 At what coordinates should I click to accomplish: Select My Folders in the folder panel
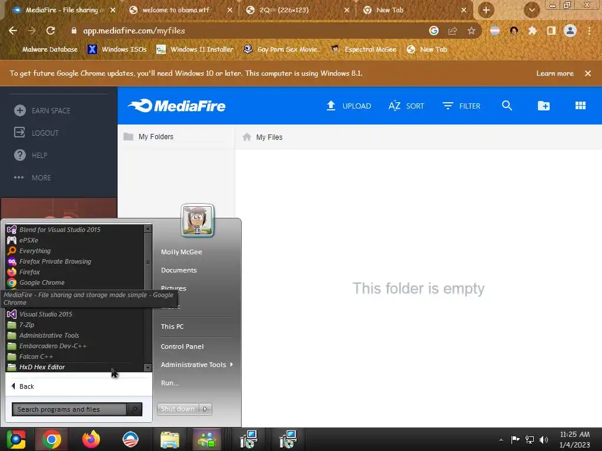coord(149,136)
